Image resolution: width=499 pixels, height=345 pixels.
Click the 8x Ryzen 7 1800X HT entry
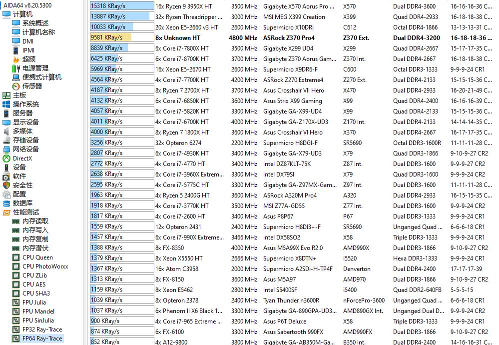point(182,132)
